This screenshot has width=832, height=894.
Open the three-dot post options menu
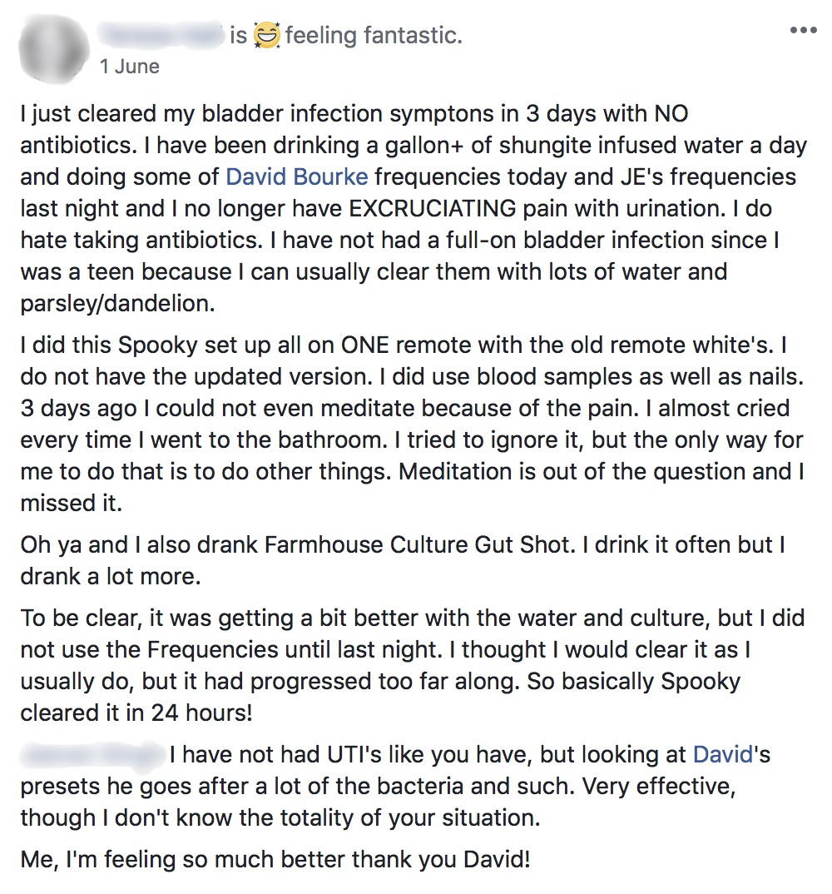(803, 31)
